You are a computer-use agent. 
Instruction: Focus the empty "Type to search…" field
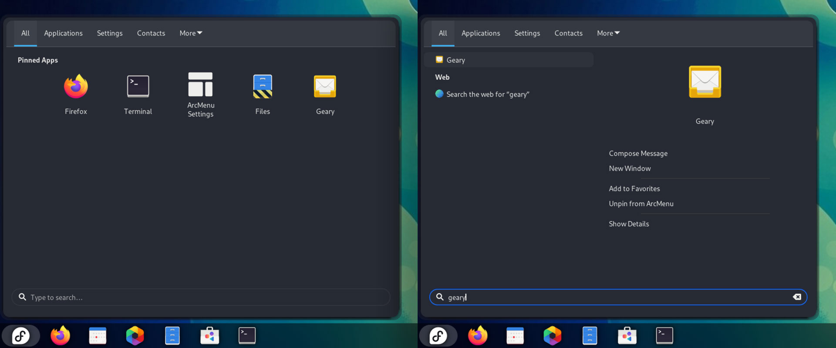[200, 298]
